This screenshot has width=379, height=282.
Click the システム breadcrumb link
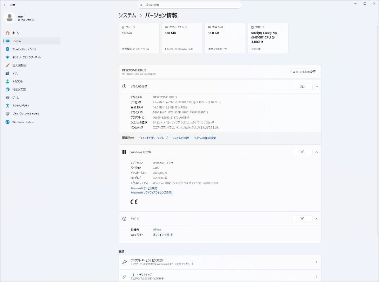[x=127, y=15]
